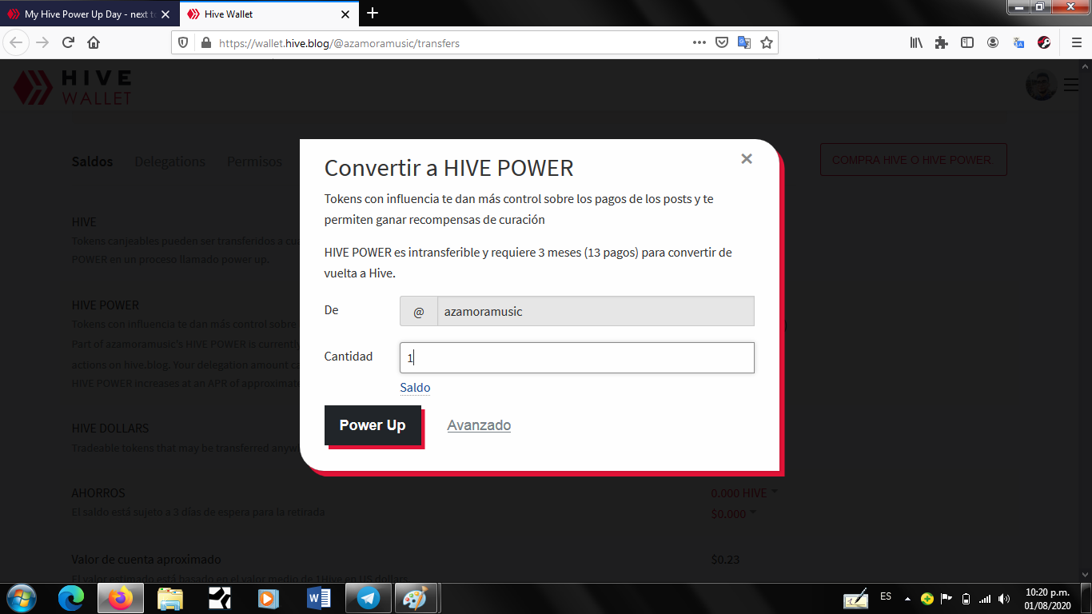Expand the $0.000 savings dropdown
The width and height of the screenshot is (1092, 614).
pyautogui.click(x=733, y=513)
